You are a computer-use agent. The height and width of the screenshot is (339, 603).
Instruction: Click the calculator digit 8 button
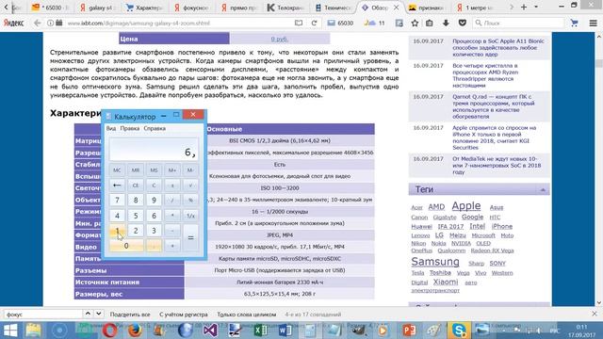click(x=136, y=200)
